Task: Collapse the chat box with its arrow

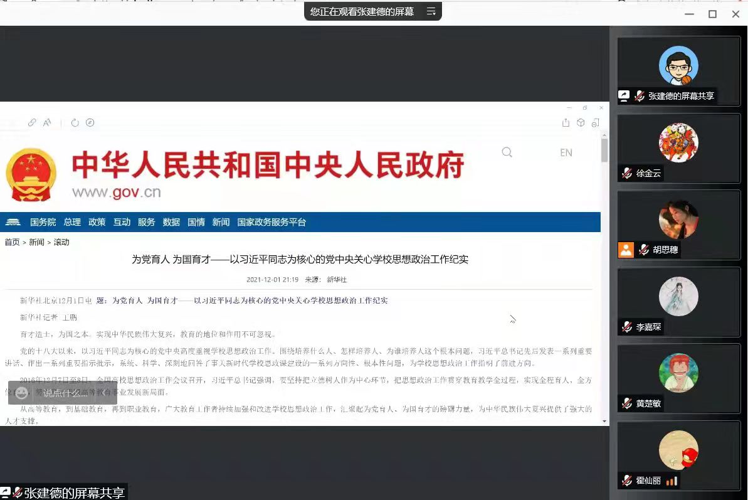Action: [x=103, y=393]
